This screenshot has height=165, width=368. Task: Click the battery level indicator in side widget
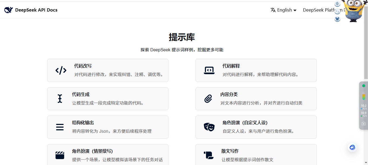click(x=363, y=96)
